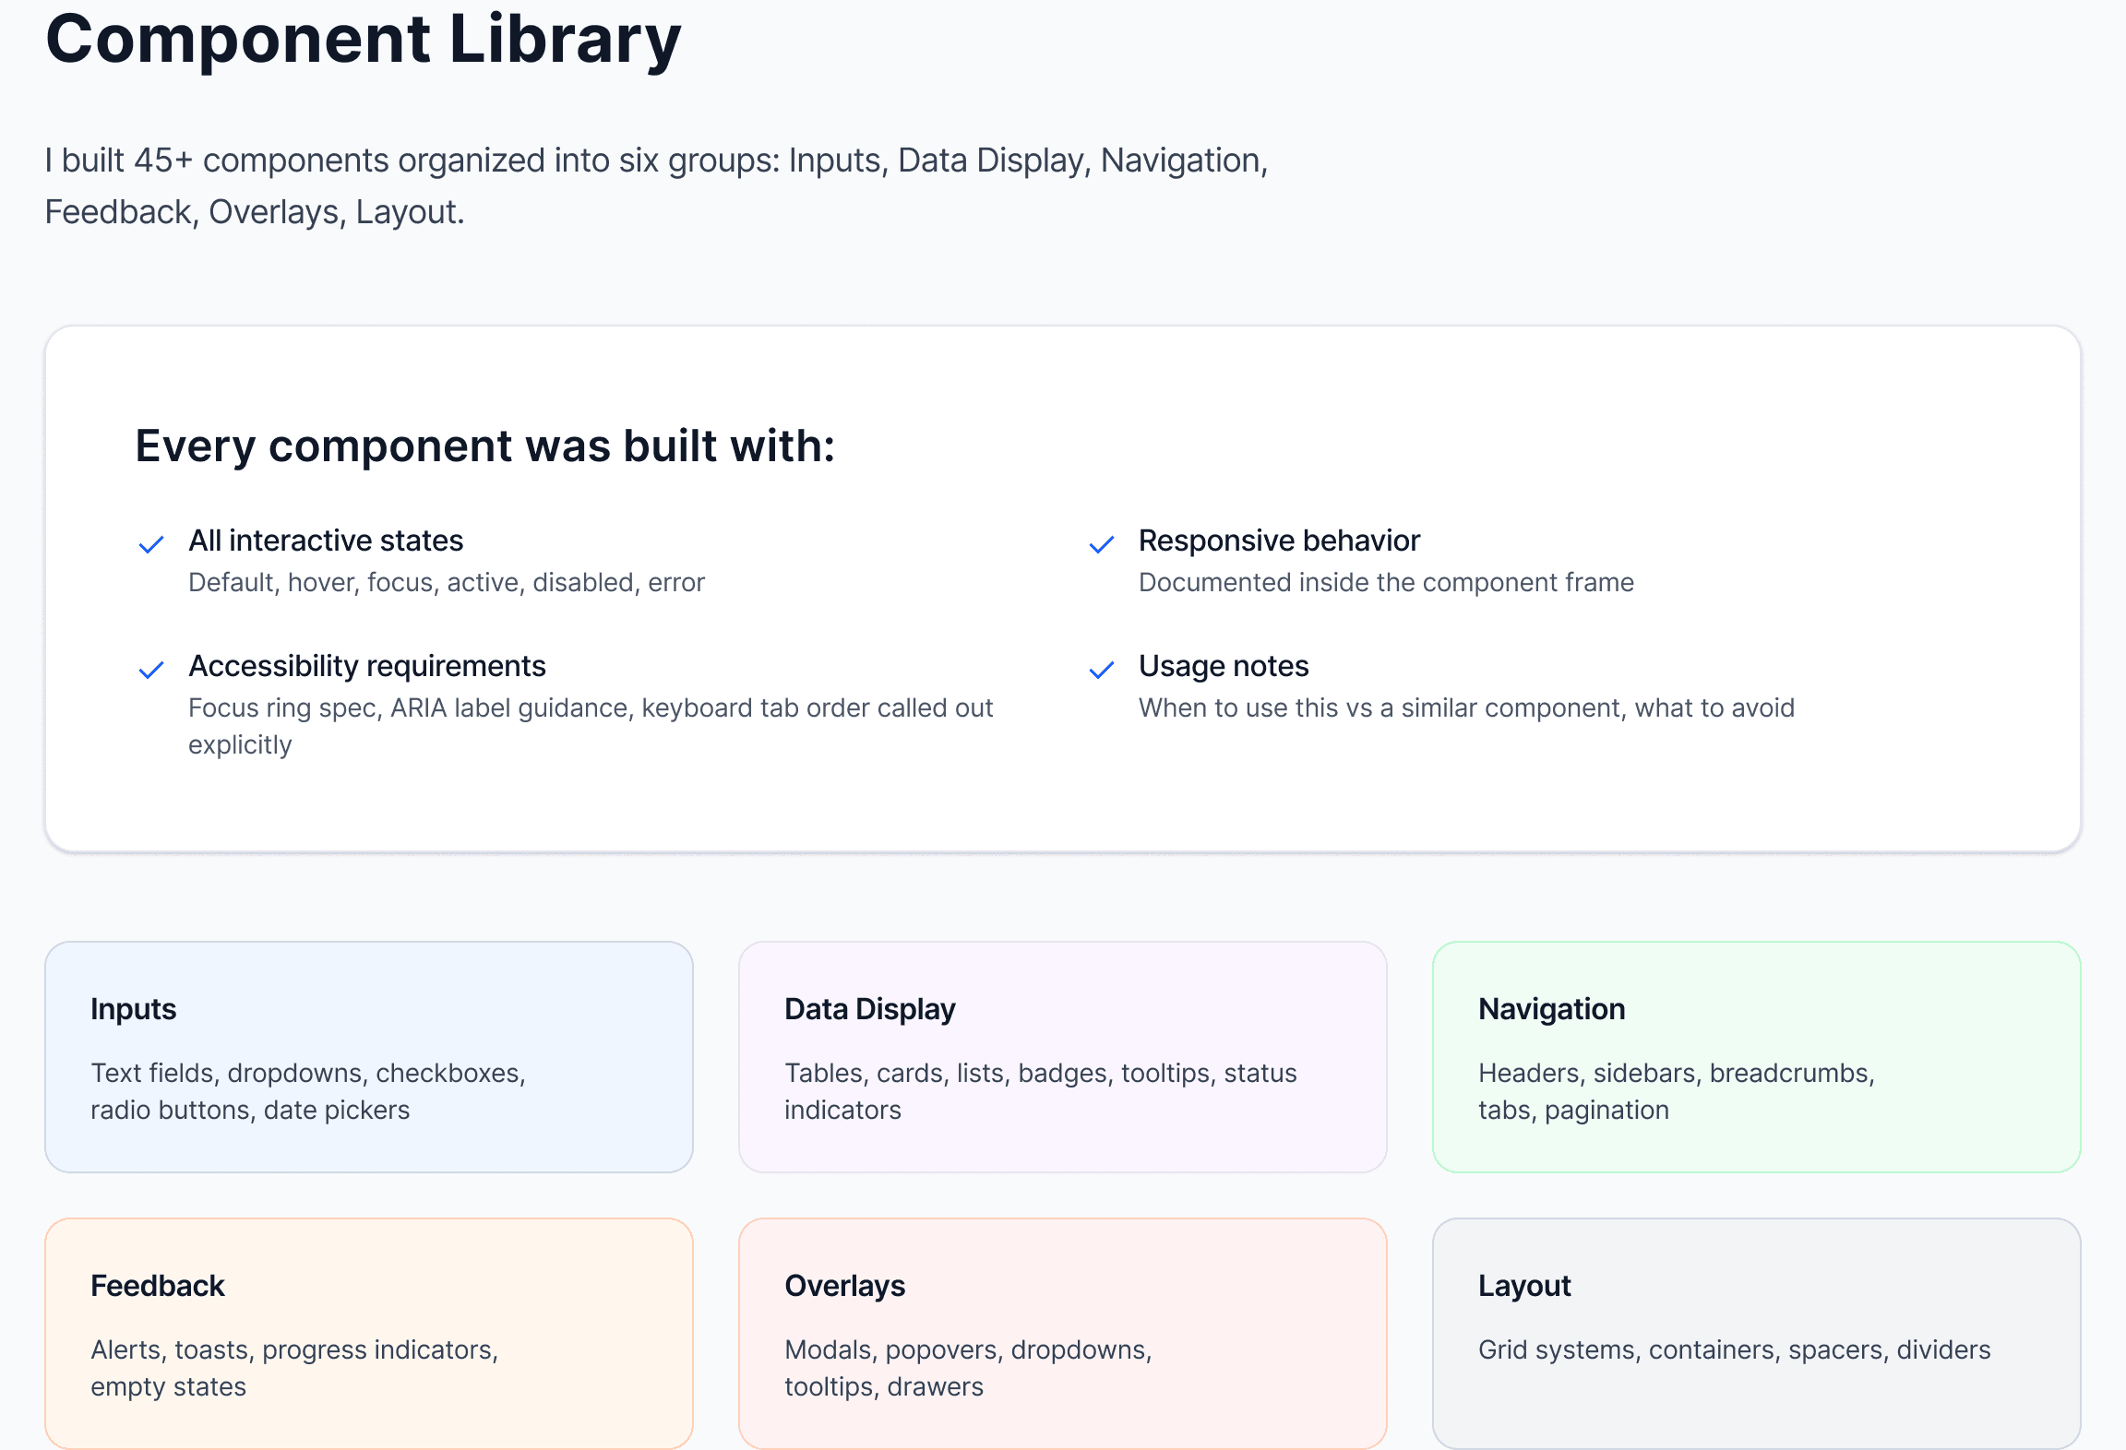
Task: Click 'Grid systems, containers' description text
Action: point(1734,1349)
